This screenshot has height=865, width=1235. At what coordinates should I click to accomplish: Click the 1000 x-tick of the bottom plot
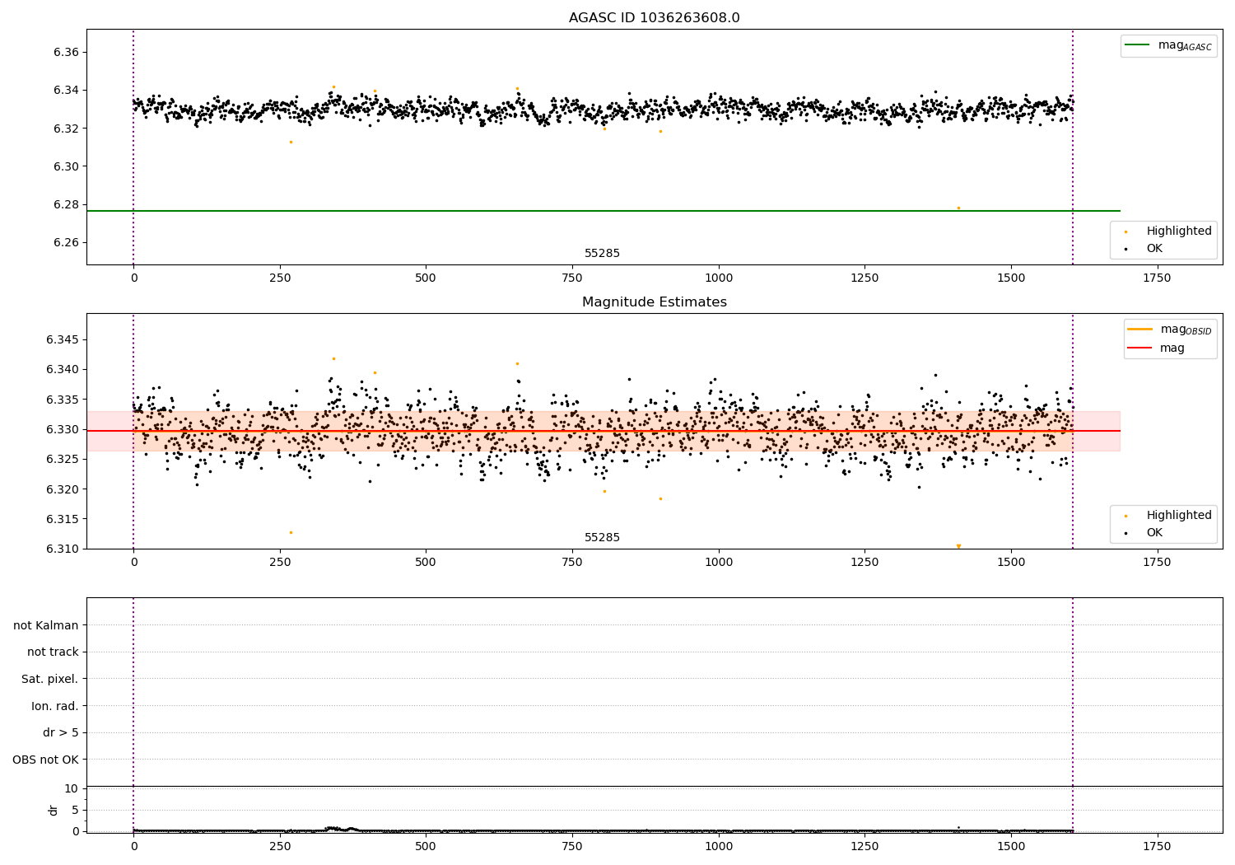pos(719,845)
